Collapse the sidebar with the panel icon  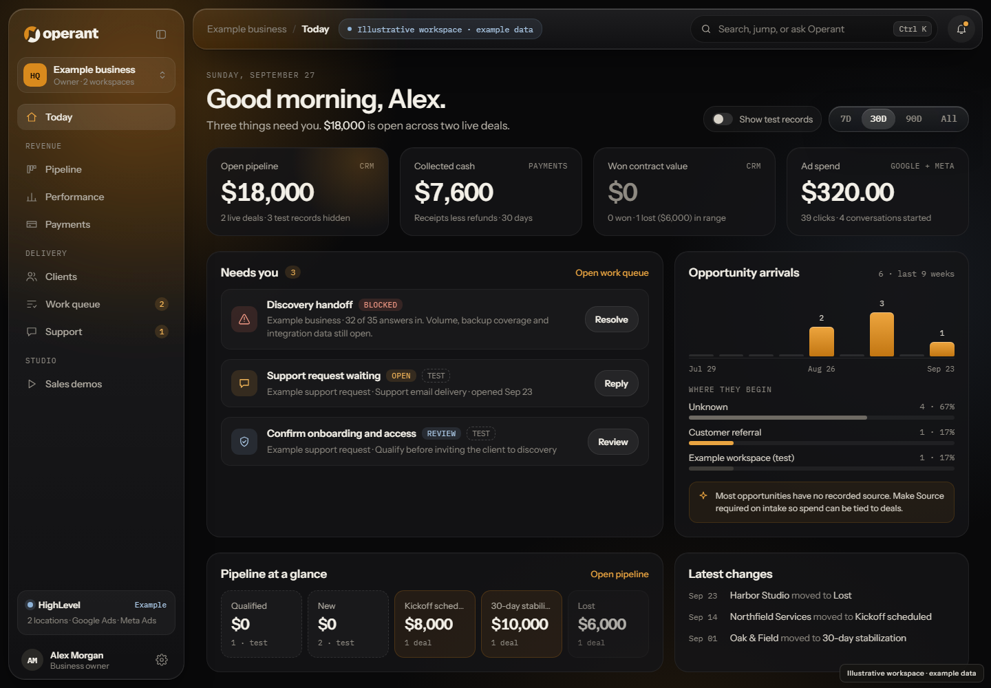point(161,34)
